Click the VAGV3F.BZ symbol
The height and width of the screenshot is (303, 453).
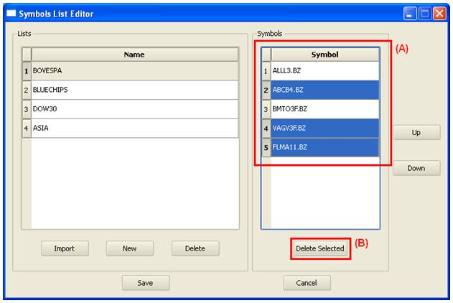pos(324,128)
